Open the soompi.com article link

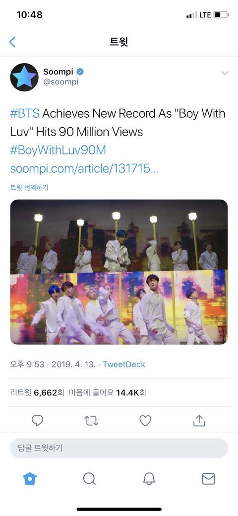(x=84, y=169)
